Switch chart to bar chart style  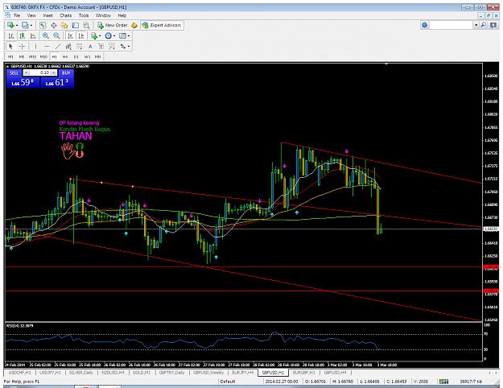click(11, 35)
